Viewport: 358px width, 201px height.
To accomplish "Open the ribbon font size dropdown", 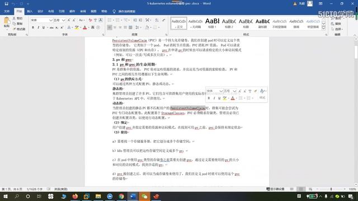I will point(63,20).
